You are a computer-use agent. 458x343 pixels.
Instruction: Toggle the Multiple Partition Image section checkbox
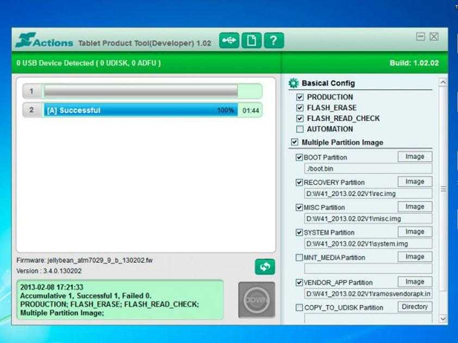[295, 142]
